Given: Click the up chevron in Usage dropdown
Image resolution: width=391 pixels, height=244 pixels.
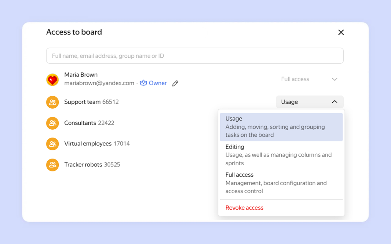Looking at the screenshot, I should coord(335,102).
